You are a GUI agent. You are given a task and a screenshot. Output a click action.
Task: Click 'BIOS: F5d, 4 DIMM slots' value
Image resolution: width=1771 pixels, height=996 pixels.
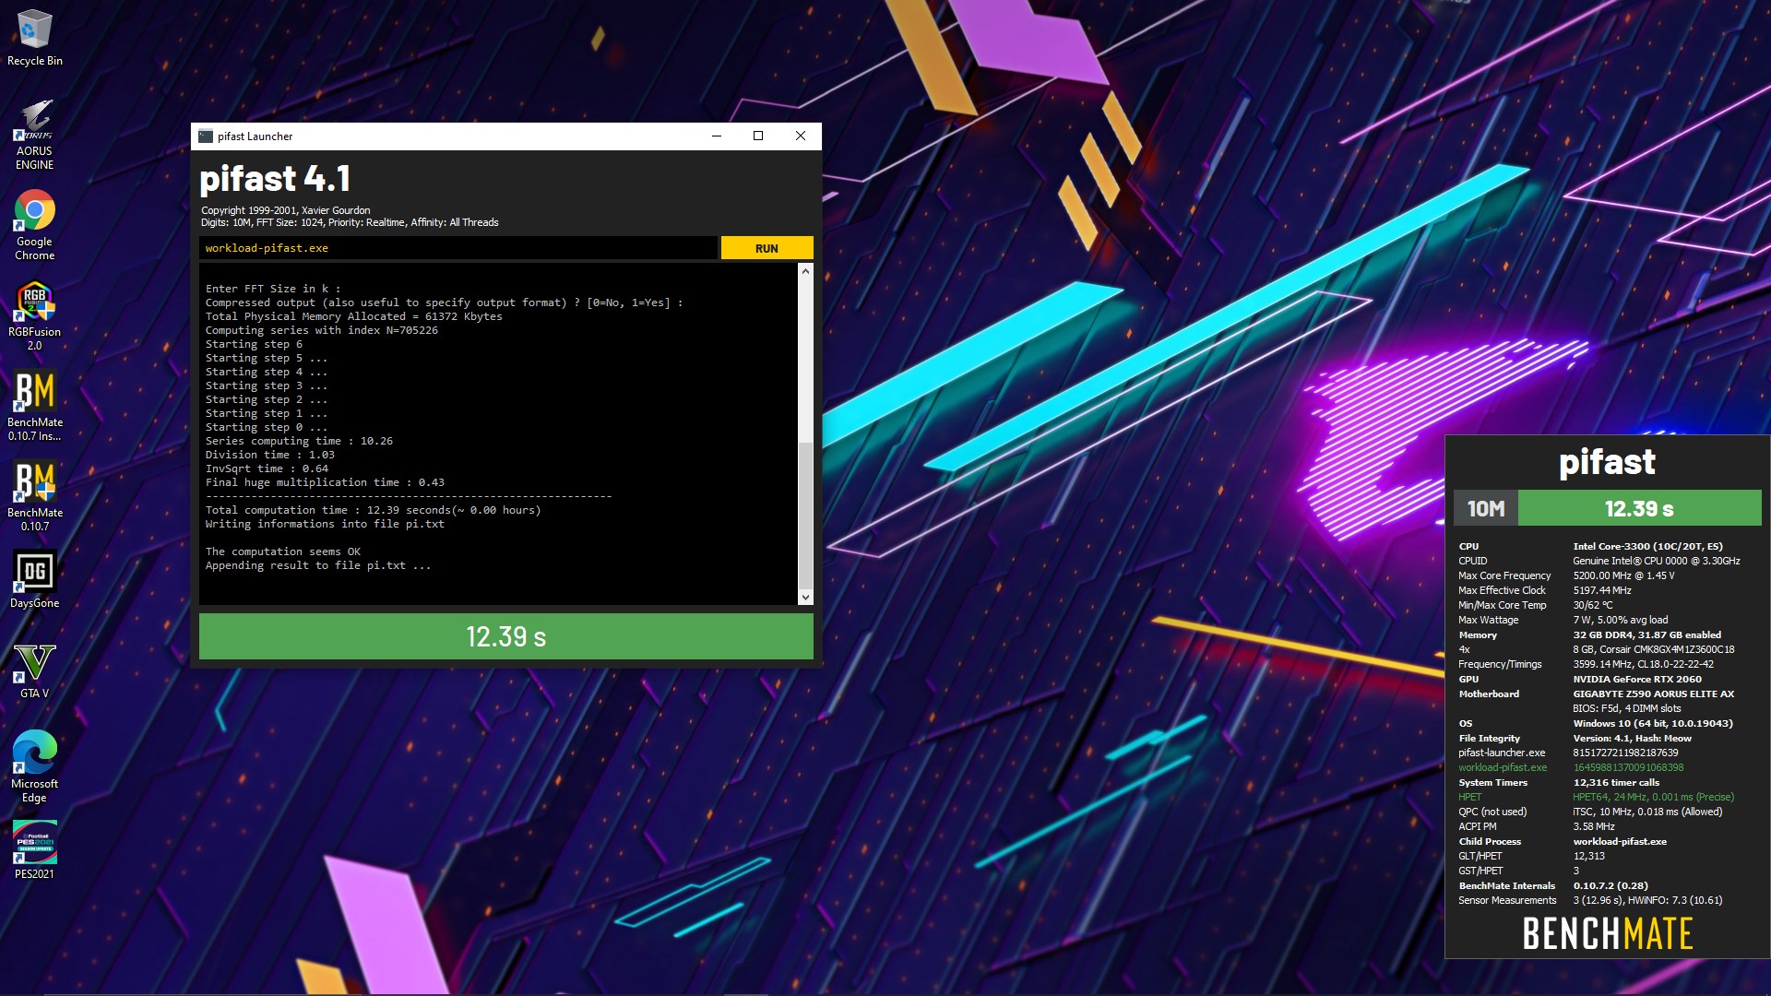pos(1626,708)
